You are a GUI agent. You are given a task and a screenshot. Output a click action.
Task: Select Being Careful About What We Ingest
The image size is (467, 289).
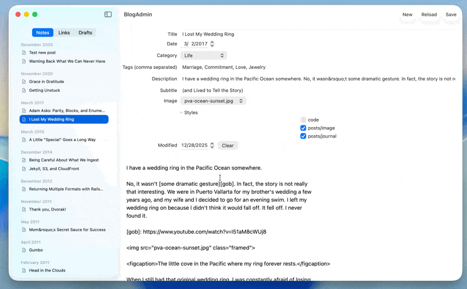(64, 160)
